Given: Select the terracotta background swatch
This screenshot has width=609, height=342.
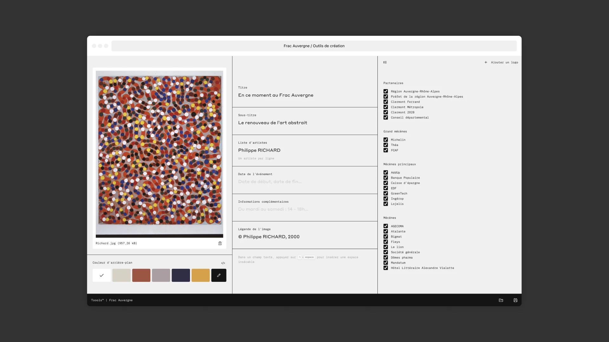Looking at the screenshot, I should [141, 275].
